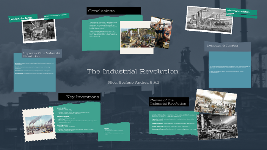Select the small green card below Key Inventions
267x150 pixels.
(x=114, y=132)
